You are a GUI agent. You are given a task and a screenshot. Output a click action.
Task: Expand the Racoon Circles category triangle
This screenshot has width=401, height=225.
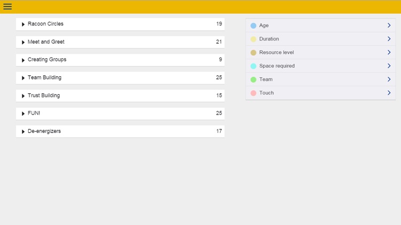click(23, 25)
